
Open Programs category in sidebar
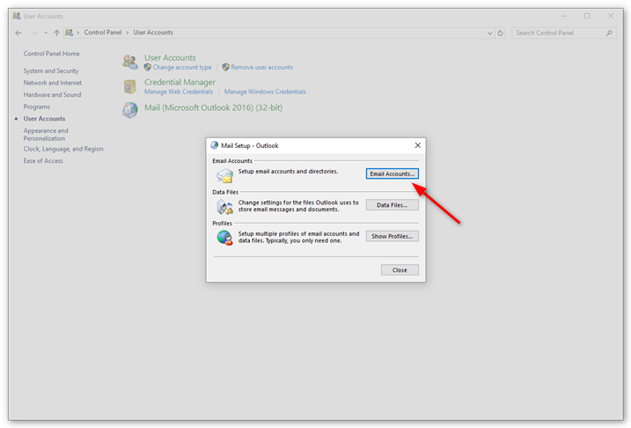37,107
